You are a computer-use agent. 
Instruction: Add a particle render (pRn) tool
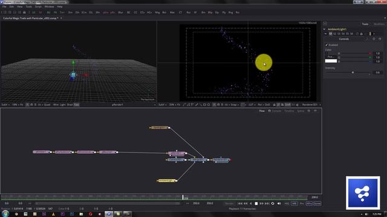pos(112,12)
